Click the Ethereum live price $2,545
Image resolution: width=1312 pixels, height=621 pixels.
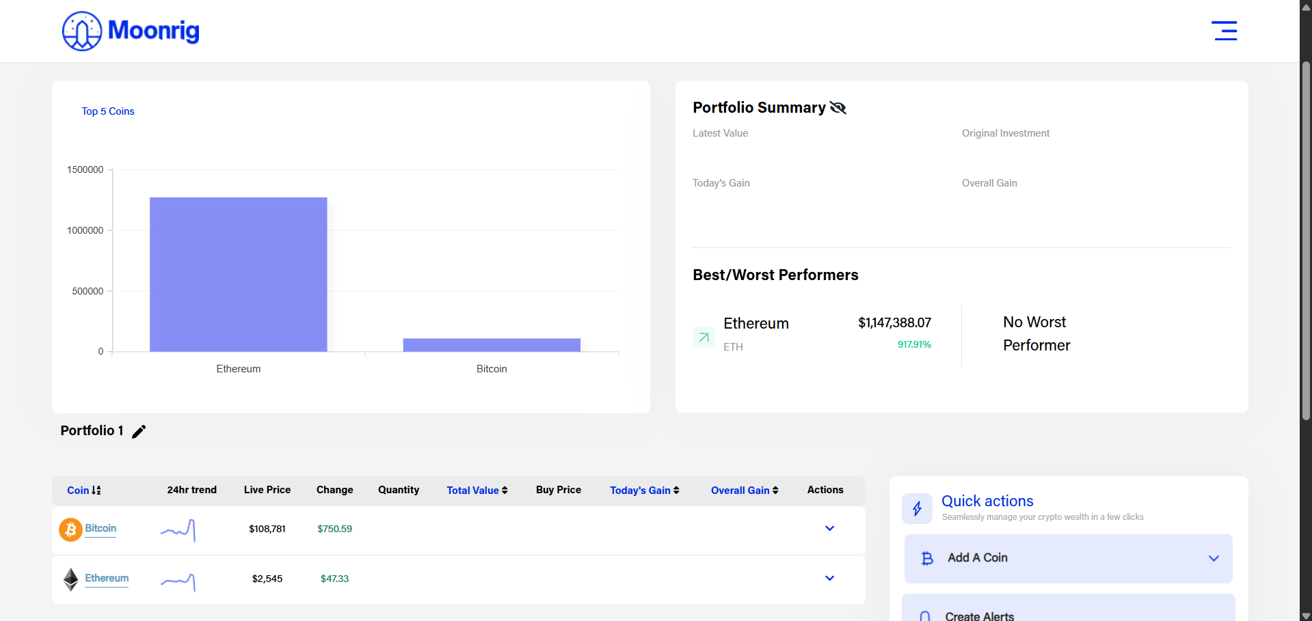(x=267, y=579)
